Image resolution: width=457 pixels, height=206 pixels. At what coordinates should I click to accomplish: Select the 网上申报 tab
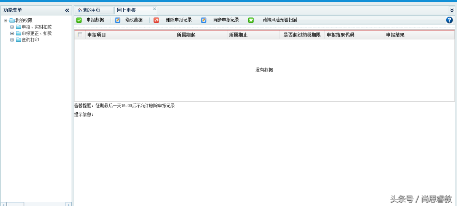point(126,10)
